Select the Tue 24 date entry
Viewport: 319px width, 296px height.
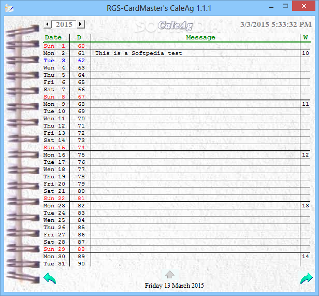(x=54, y=213)
